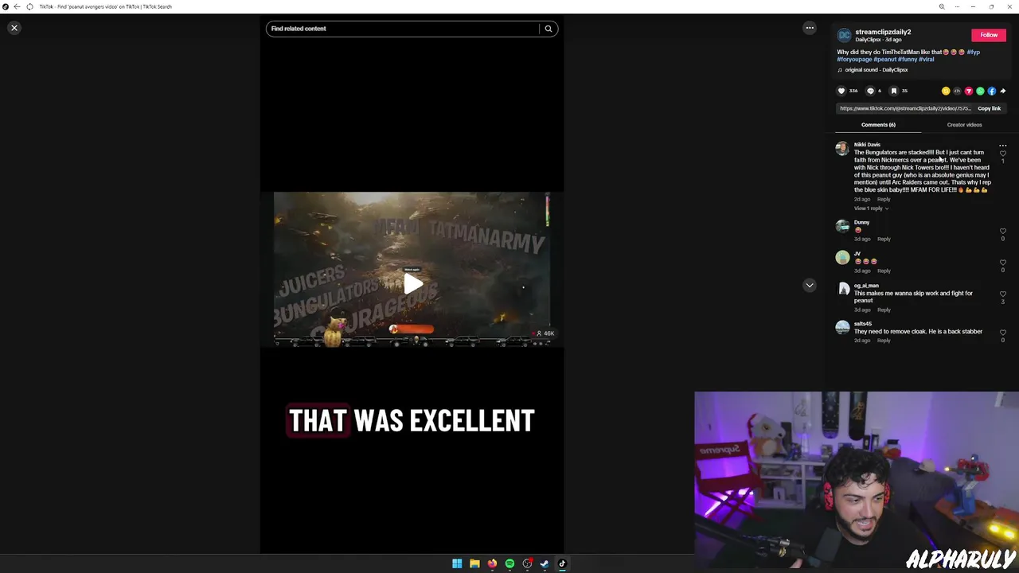Screen dimensions: 1019x573
Task: Open comments with the speech bubble icon
Action: pyautogui.click(x=870, y=91)
